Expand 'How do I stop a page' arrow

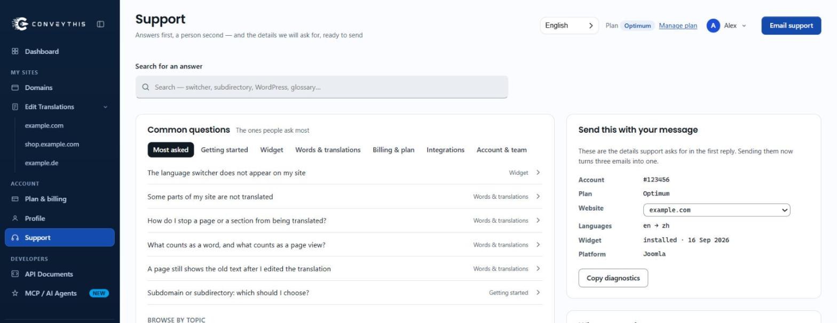[538, 221]
